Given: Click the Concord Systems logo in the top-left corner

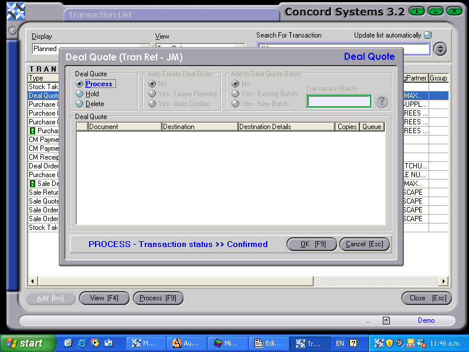Looking at the screenshot, I should (x=16, y=10).
